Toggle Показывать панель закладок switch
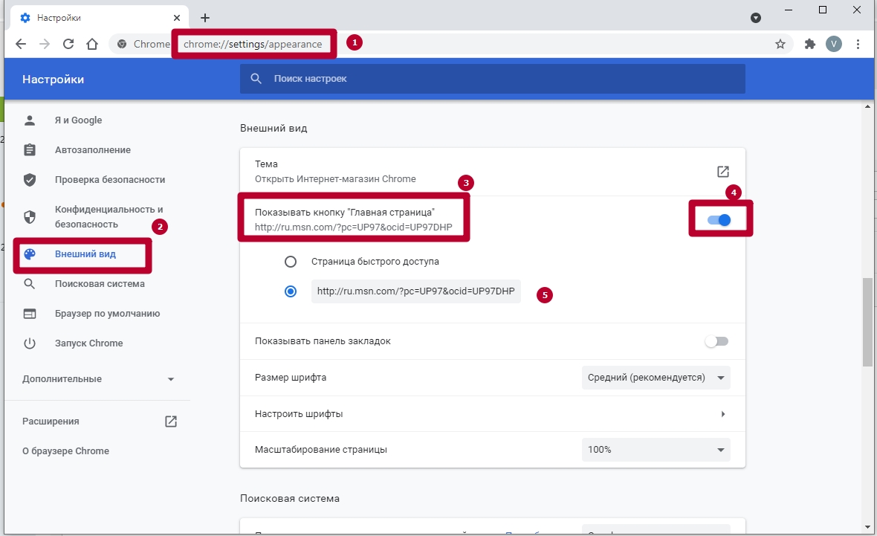This screenshot has width=877, height=536. [x=716, y=341]
